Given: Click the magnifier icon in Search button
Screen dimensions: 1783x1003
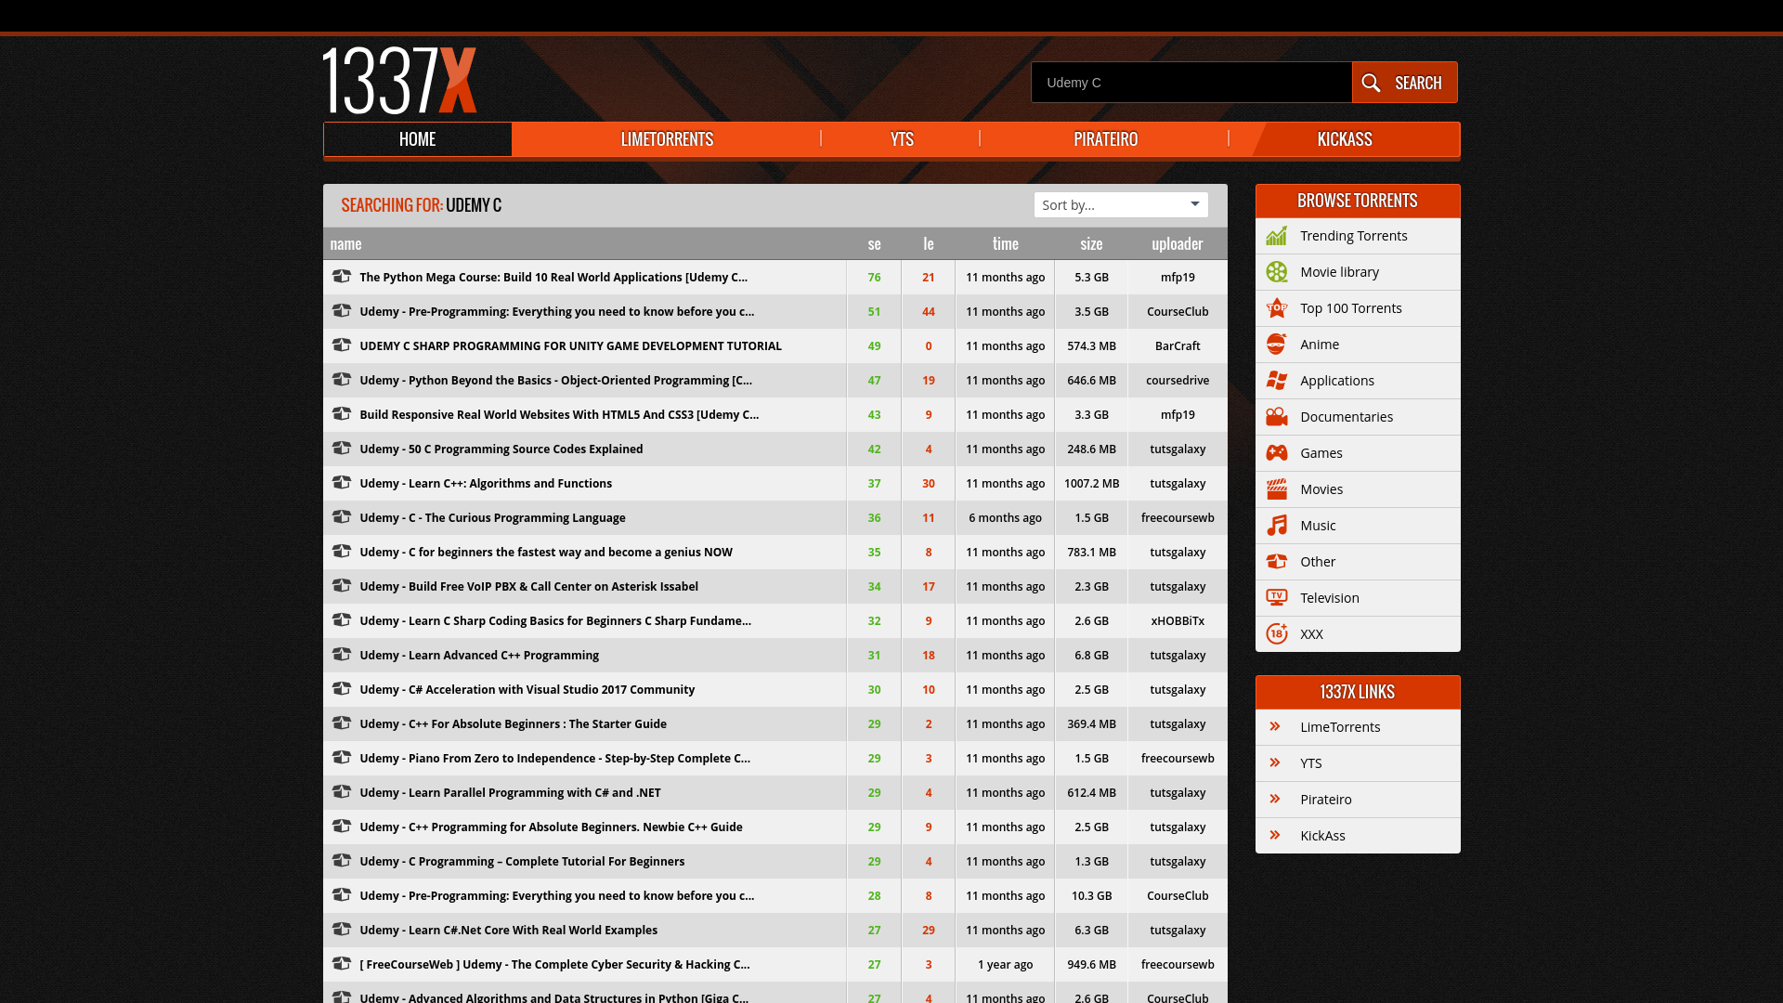Looking at the screenshot, I should pos(1371,83).
